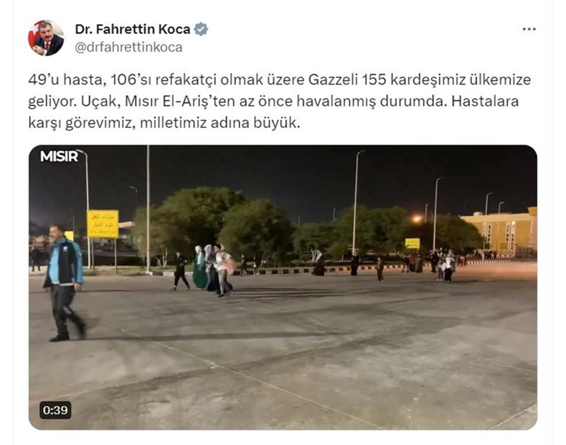Open Dr. Fahrettin Koca's profile avatar
The image size is (566, 445).
[46, 38]
